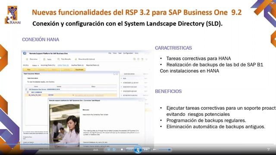Filter by Active Tasks
The width and height of the screenshot is (276, 155).
tap(63, 65)
